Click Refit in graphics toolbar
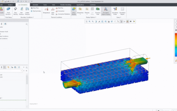Screen dimensions: 177x111 click(x=86, y=21)
